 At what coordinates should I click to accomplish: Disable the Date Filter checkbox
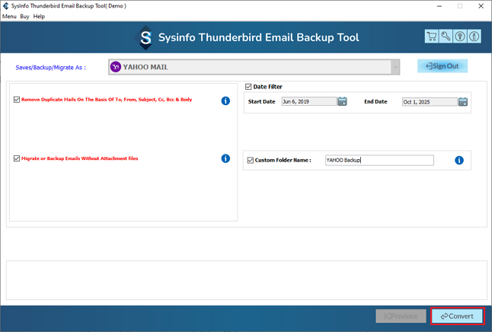click(x=250, y=87)
